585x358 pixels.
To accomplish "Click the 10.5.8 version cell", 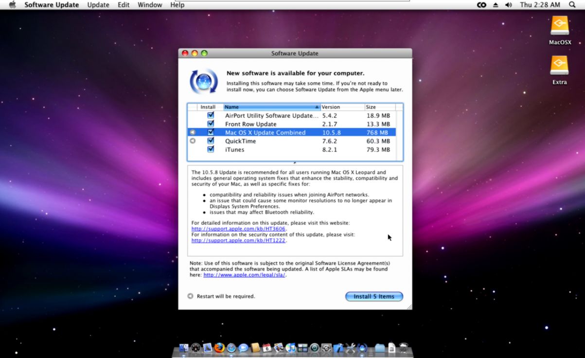I will [x=333, y=132].
